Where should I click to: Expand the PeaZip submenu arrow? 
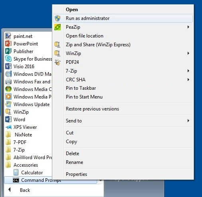click(x=188, y=27)
